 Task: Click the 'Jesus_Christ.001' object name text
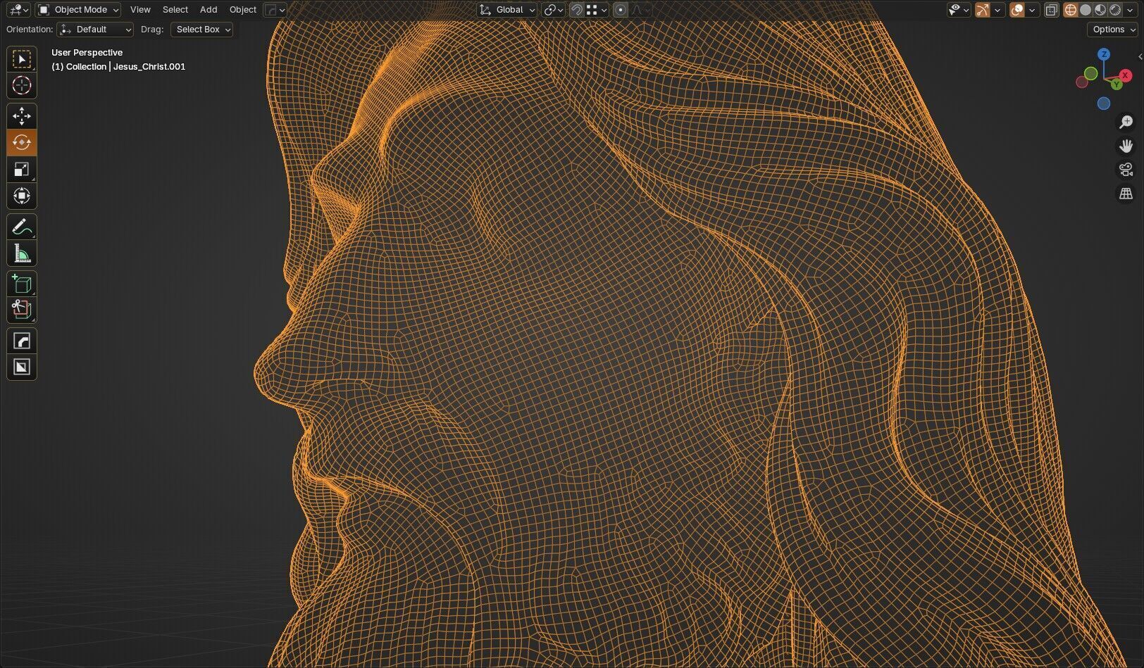(x=149, y=67)
